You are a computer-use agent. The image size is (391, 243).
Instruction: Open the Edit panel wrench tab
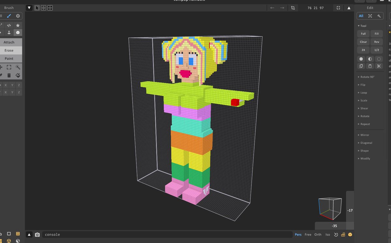tap(379, 16)
